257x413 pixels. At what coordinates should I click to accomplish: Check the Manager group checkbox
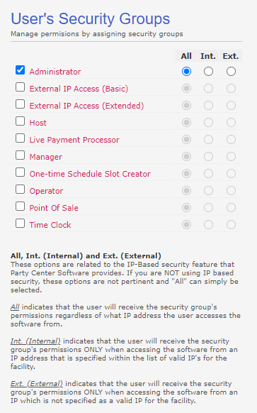(x=21, y=155)
